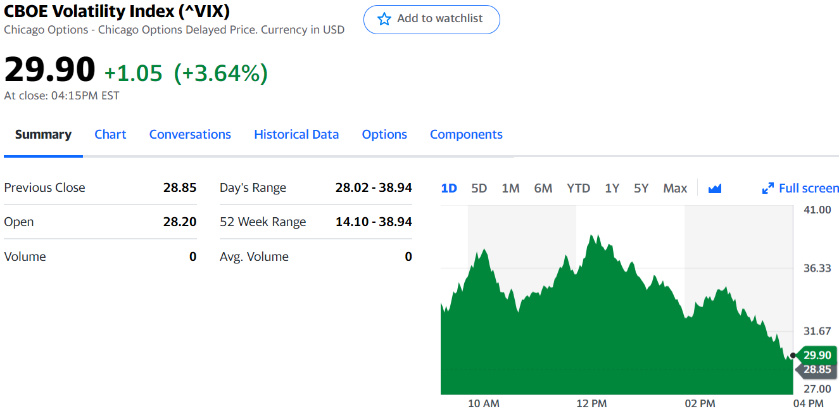Screen dimensions: 839x411
Task: Click the CBOE Volatility Index (^VIX) title
Action: (117, 11)
